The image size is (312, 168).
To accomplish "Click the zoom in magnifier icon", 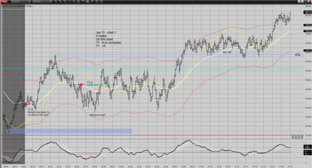I will pos(65,2).
